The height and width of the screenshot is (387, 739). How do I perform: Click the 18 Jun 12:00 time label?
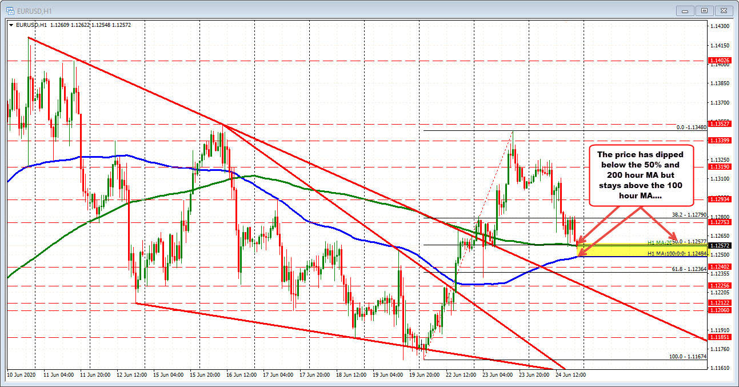(350, 375)
